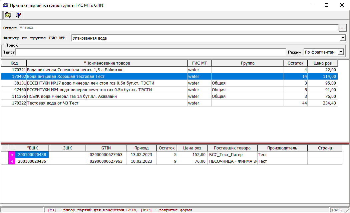The width and height of the screenshot is (350, 213).
Task: Sort by Наименование товара column header
Action: (x=107, y=63)
